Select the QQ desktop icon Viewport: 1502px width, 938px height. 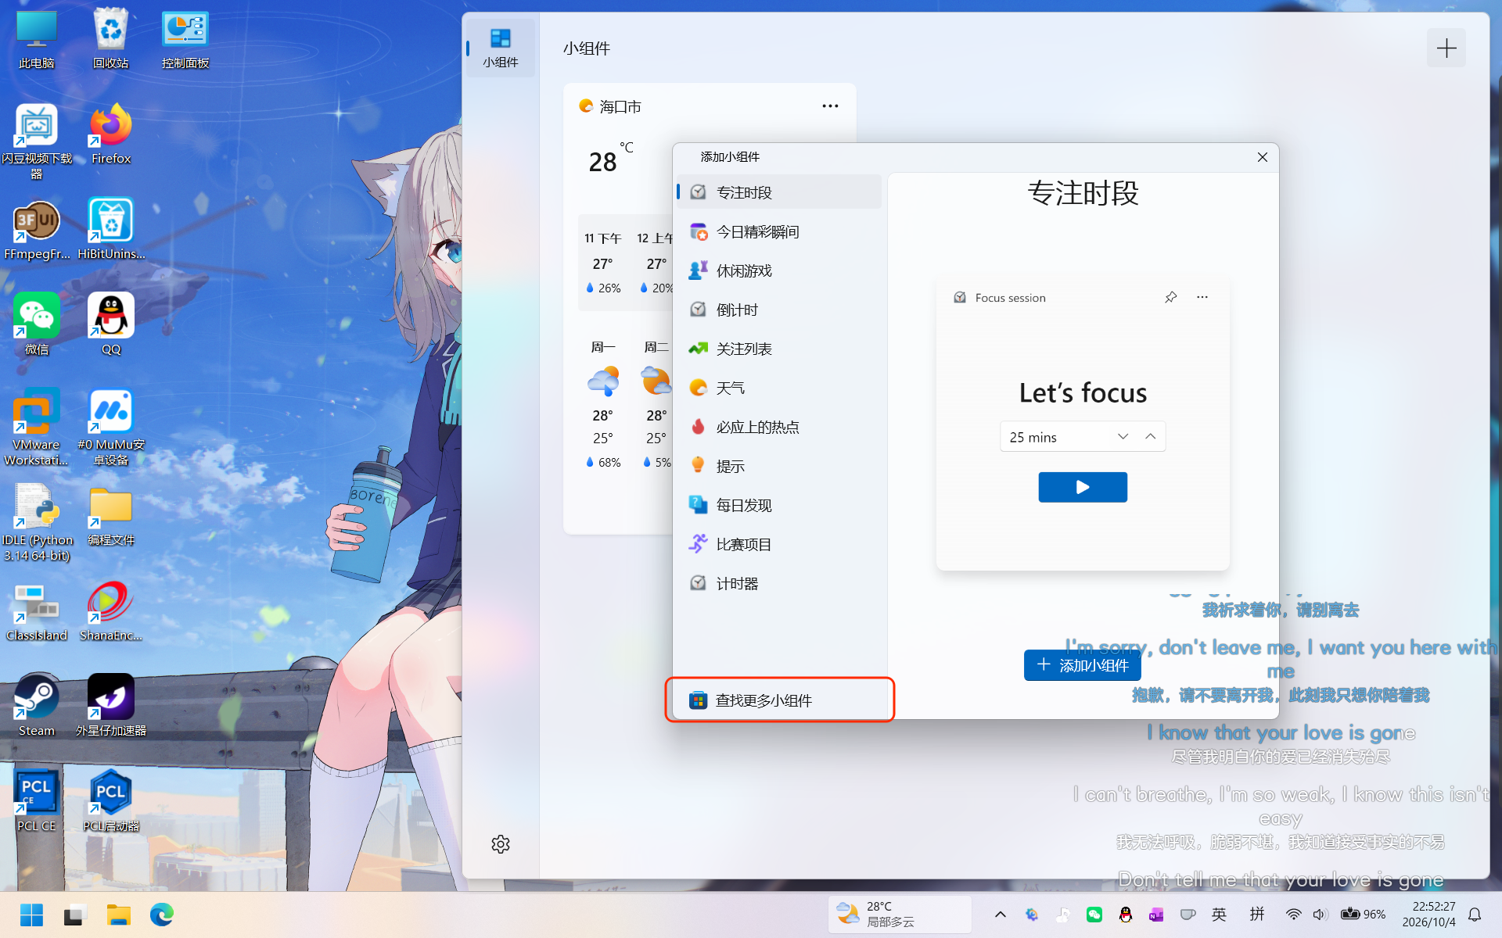(x=111, y=324)
